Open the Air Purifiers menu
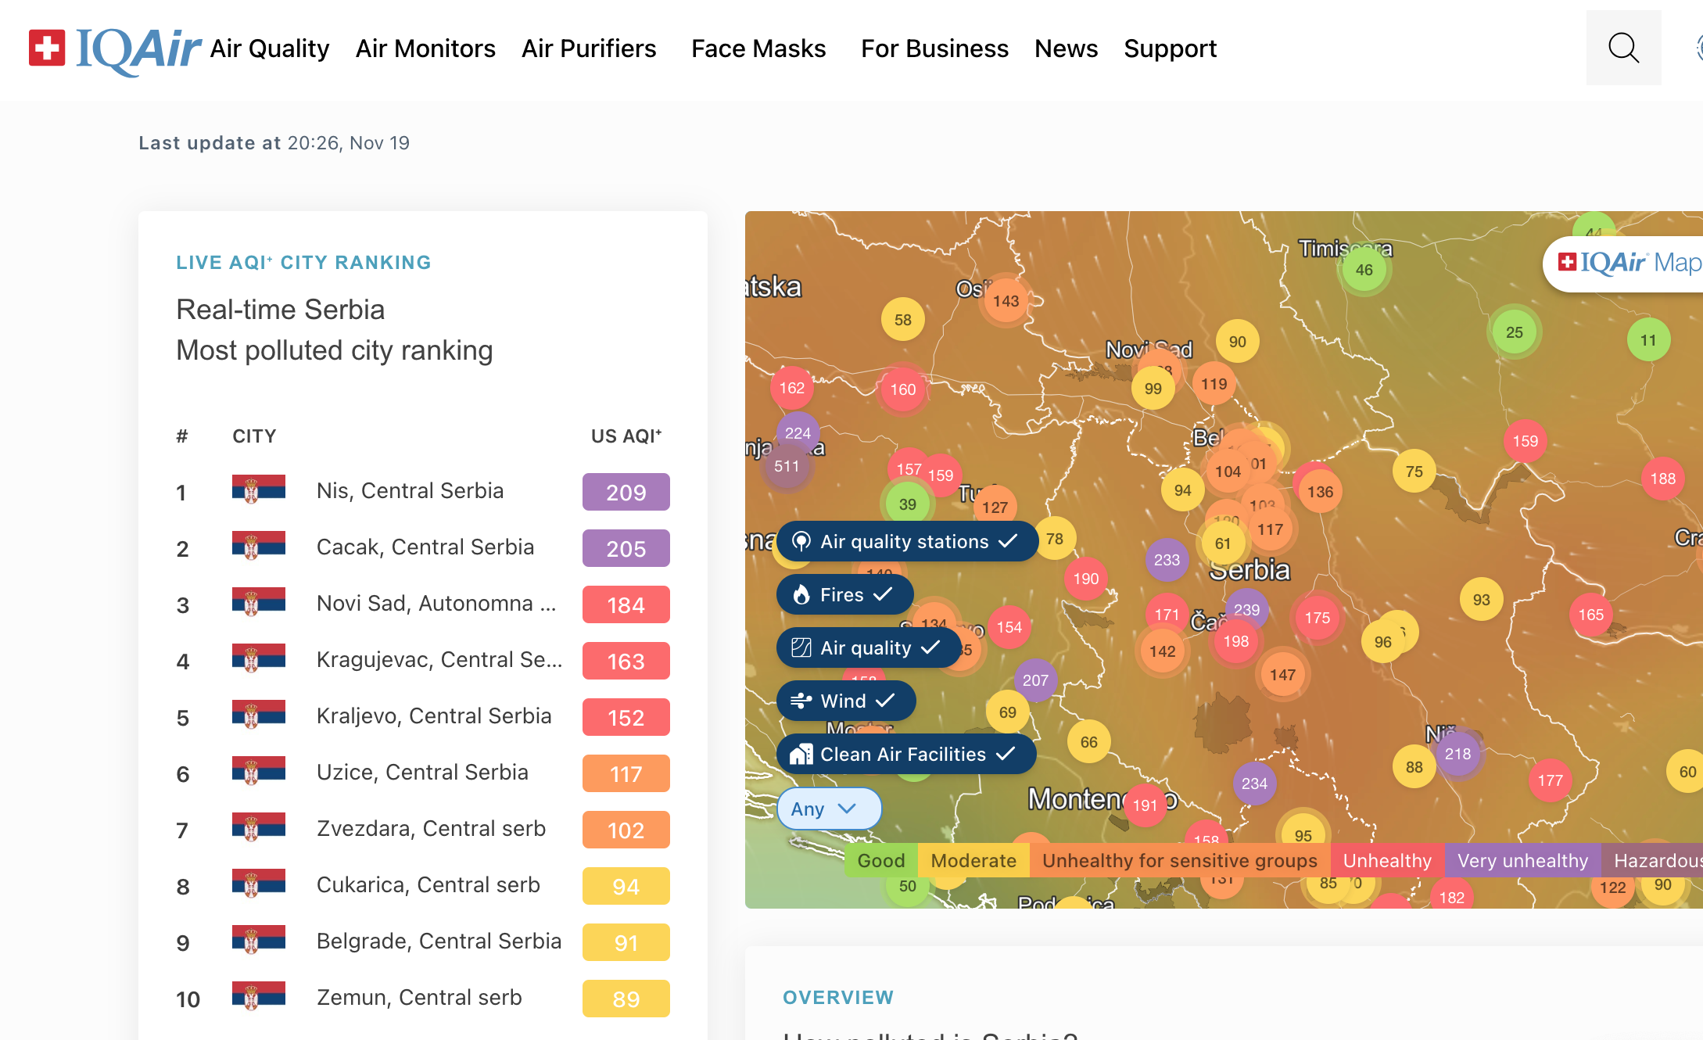1703x1040 pixels. (x=588, y=48)
